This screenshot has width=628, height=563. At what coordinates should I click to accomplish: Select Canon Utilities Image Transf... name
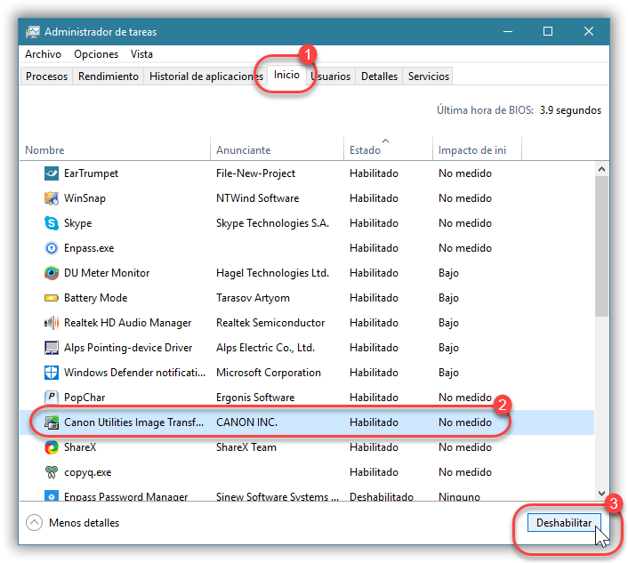(133, 422)
